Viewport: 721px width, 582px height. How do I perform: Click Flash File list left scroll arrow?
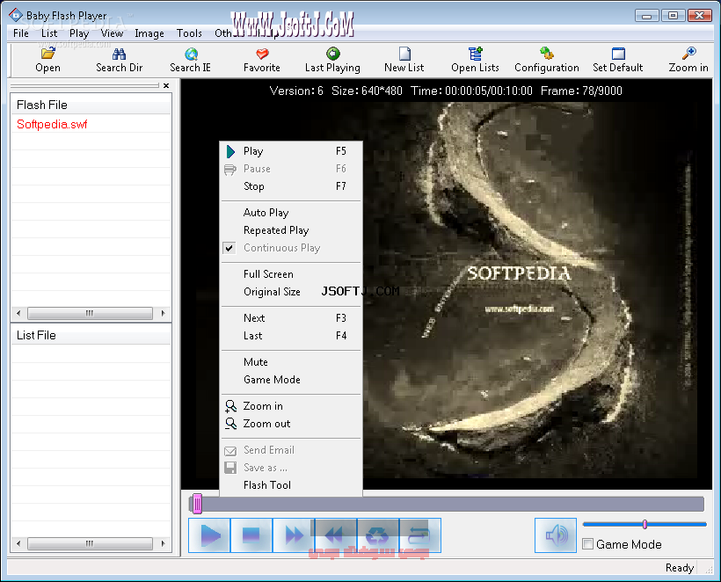(x=18, y=313)
